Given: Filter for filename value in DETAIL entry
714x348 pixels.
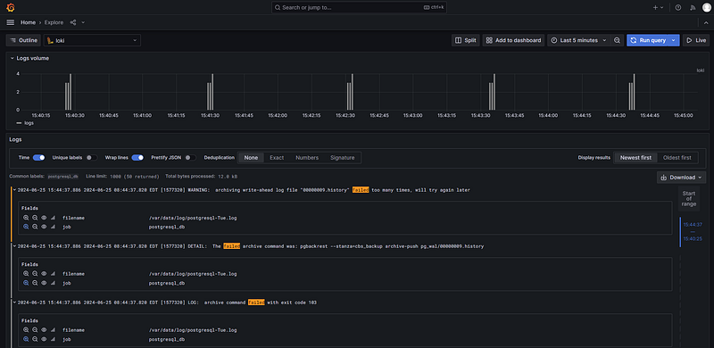Looking at the screenshot, I should point(26,274).
